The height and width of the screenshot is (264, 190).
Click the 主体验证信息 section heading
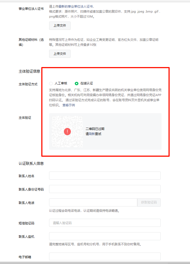(29, 72)
